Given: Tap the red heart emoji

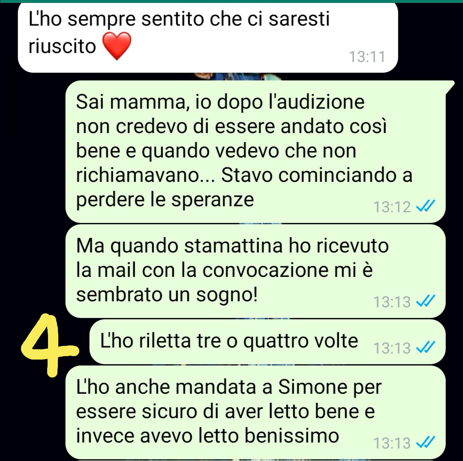Looking at the screenshot, I should pyautogui.click(x=116, y=46).
